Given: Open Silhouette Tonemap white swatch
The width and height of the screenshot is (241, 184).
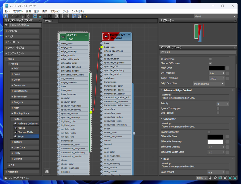Looking at the screenshot, I should (215, 142).
